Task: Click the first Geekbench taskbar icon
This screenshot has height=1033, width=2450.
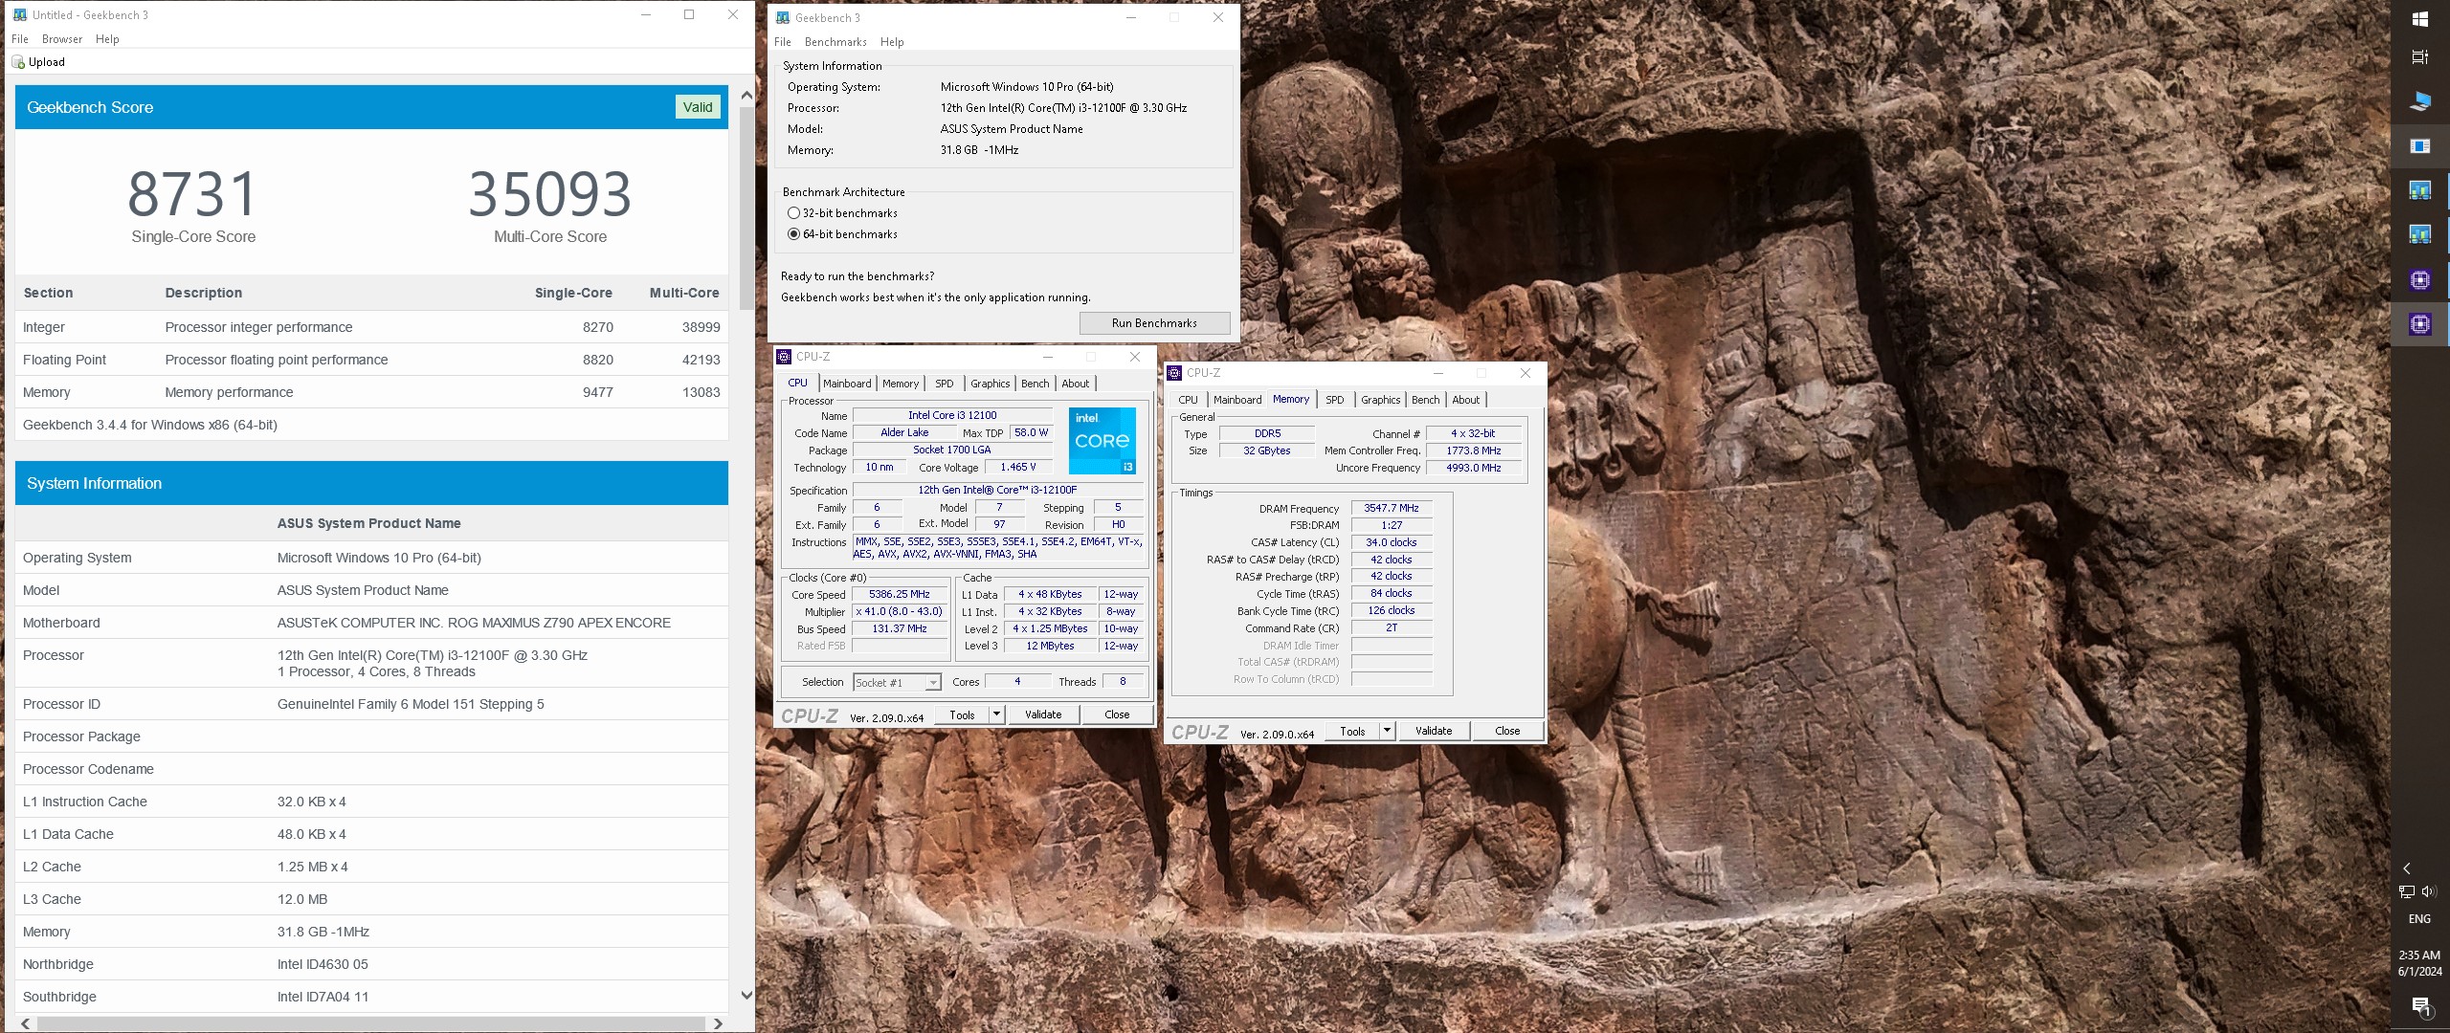Action: point(2419,190)
